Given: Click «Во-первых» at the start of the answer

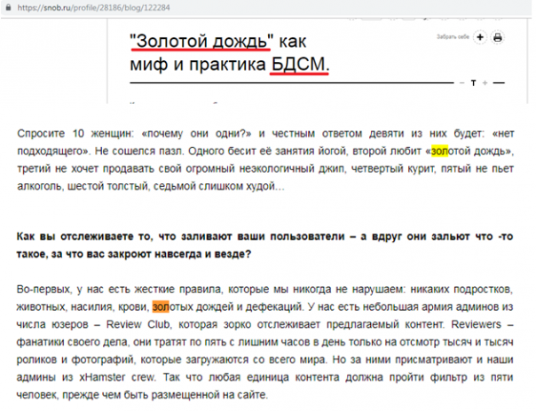Looking at the screenshot, I should pyautogui.click(x=44, y=288).
